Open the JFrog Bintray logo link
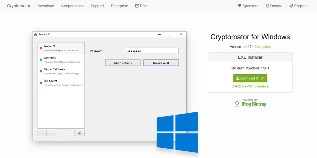Screen dimensions: 317x158 [x=250, y=103]
